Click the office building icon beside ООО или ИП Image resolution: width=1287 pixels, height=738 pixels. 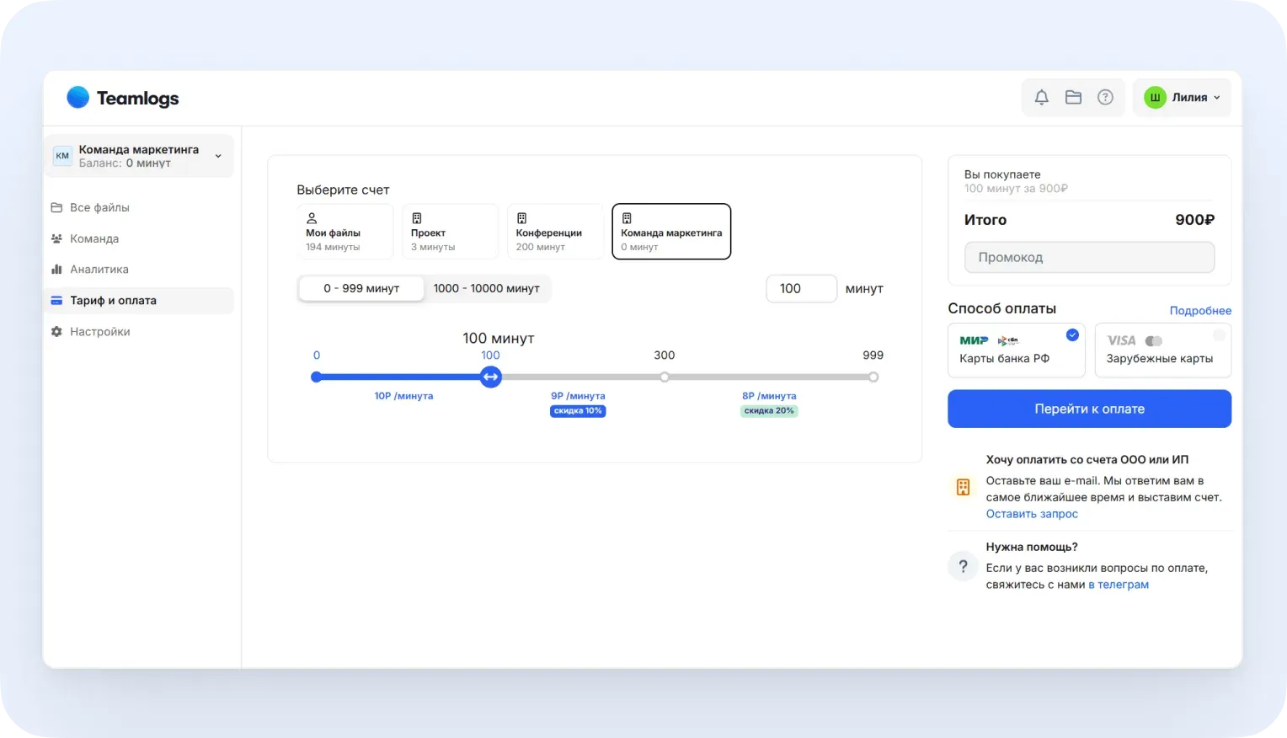coord(963,487)
